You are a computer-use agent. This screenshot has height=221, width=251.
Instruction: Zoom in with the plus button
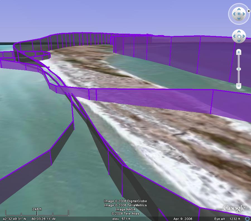(239, 52)
